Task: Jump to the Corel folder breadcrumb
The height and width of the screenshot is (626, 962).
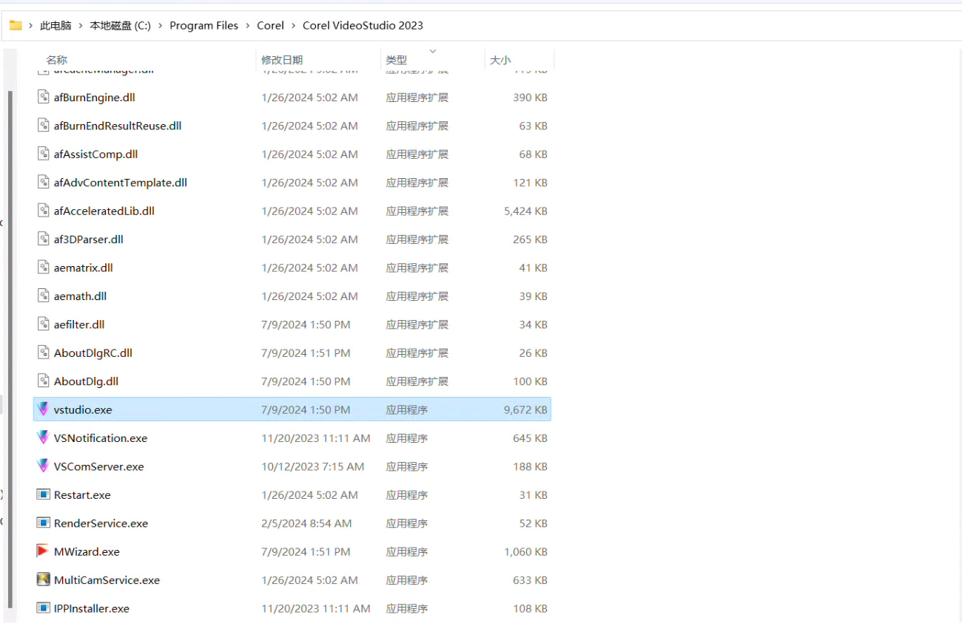Action: click(x=271, y=25)
